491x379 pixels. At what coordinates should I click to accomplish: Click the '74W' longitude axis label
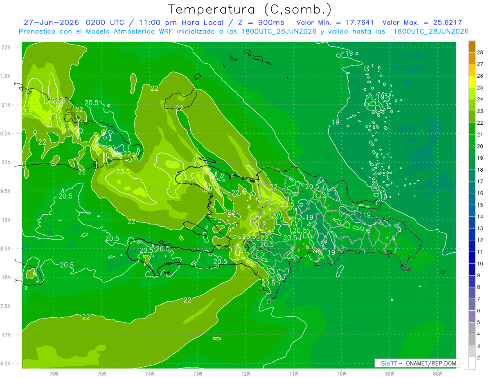click(x=149, y=374)
